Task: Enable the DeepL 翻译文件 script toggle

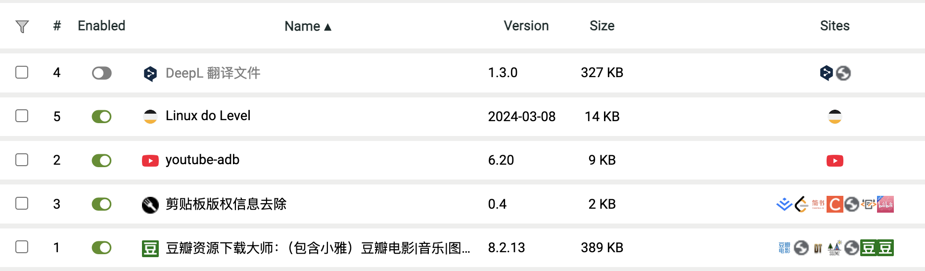Action: [101, 73]
